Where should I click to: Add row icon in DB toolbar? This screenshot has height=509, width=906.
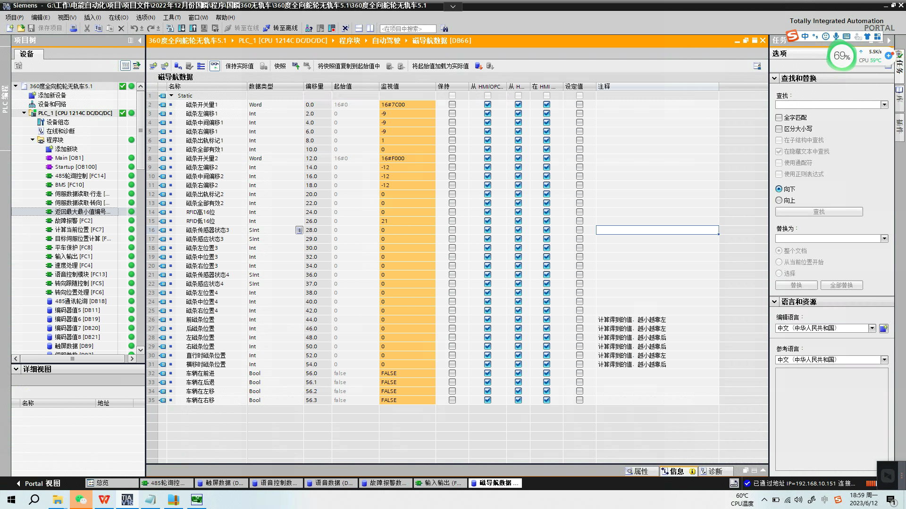point(165,66)
